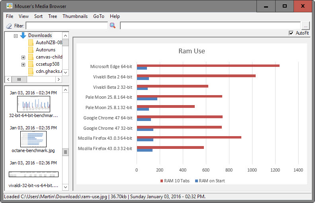
Task: Open the 32-bit-64-bit-benchmark thumbnail
Action: click(33, 104)
